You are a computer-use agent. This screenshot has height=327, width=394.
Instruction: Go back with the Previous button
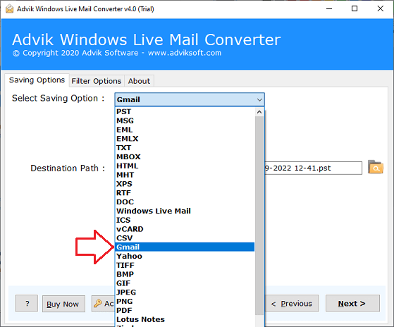click(x=292, y=304)
